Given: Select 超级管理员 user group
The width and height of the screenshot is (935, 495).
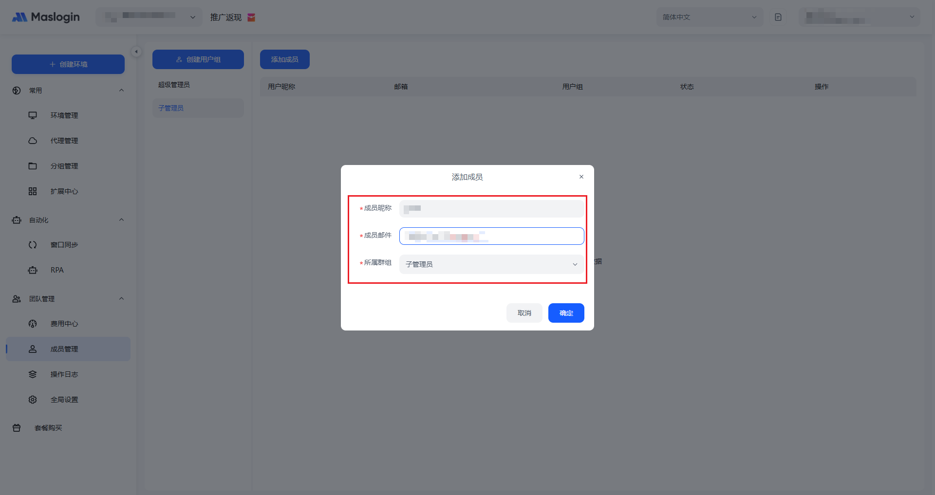Looking at the screenshot, I should pyautogui.click(x=174, y=85).
